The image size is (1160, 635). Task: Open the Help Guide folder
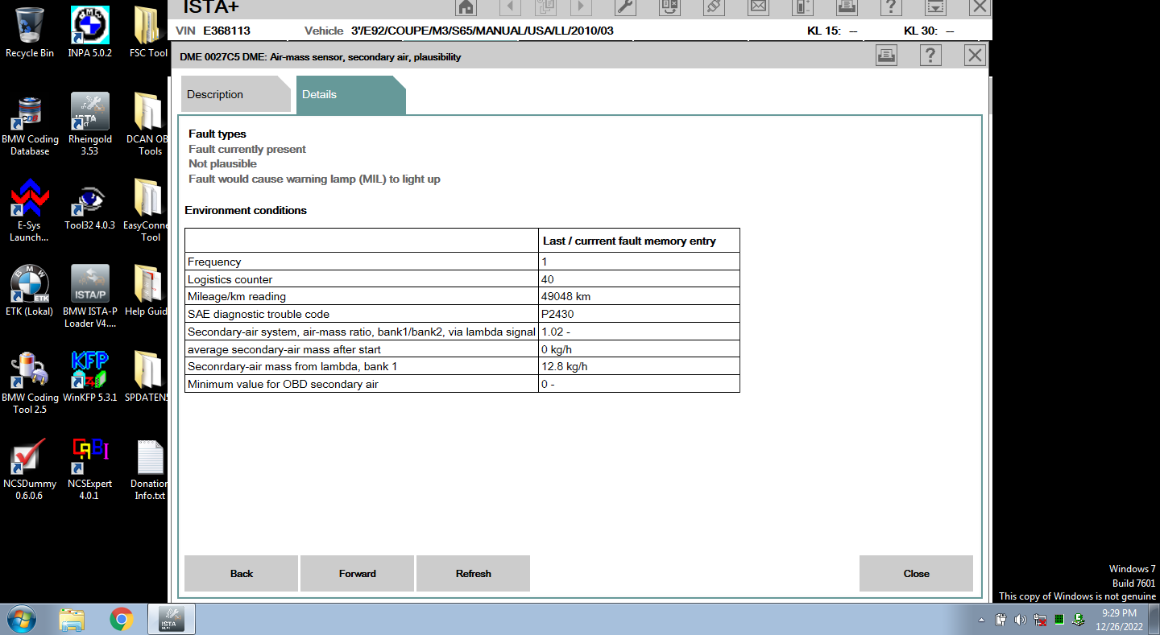[148, 291]
